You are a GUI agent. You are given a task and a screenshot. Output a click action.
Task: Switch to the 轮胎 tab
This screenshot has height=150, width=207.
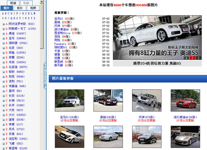[26, 3]
